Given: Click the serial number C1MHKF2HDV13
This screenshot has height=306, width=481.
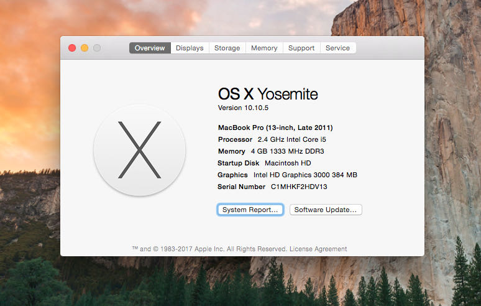Looking at the screenshot, I should pyautogui.click(x=299, y=187).
